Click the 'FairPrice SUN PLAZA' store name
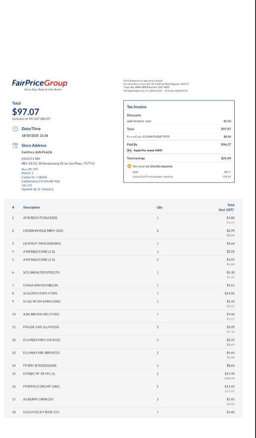 coord(37,152)
